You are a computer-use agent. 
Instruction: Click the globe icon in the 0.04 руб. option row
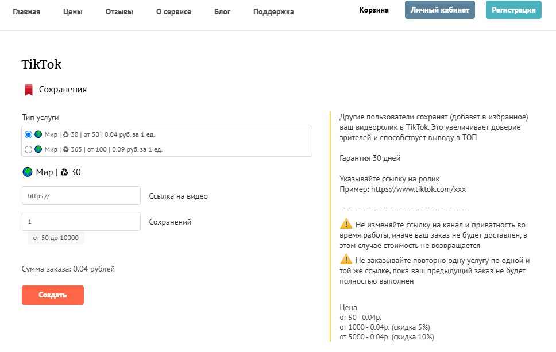coord(38,134)
